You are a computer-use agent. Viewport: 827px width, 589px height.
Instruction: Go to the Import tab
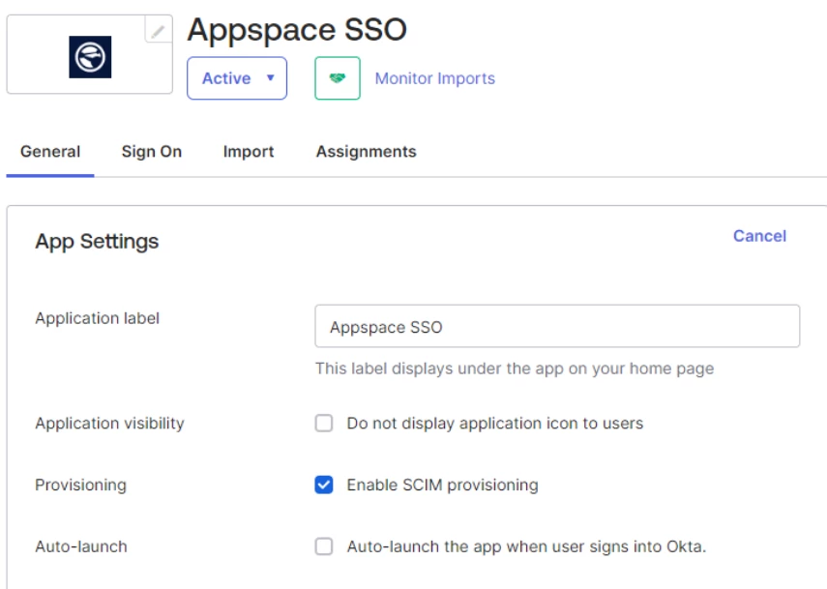click(x=249, y=152)
